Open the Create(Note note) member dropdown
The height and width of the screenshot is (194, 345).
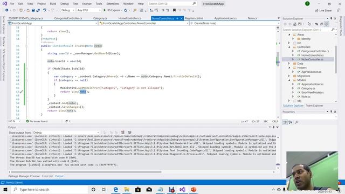[234, 23]
